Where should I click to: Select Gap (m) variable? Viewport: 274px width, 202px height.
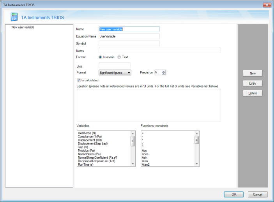click(83, 147)
